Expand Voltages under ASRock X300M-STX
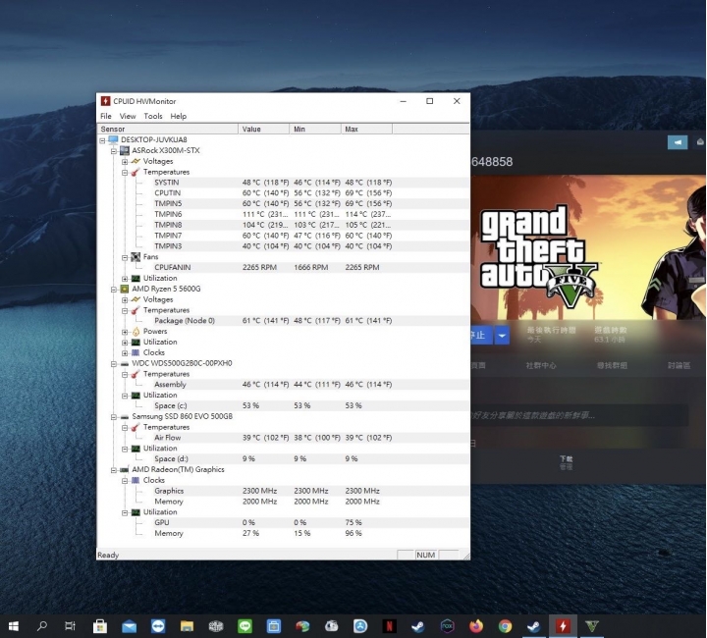The width and height of the screenshot is (707, 638). coord(125,161)
